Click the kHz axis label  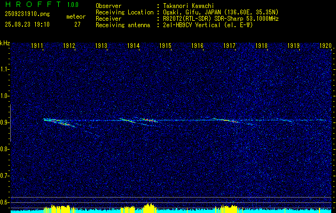click(5, 43)
